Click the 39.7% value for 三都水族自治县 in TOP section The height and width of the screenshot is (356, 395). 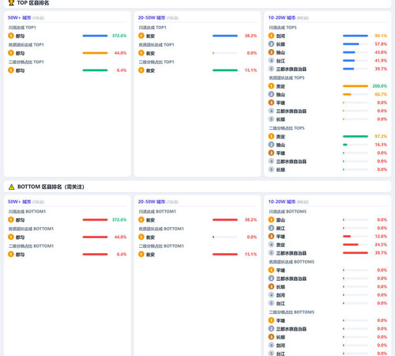pyautogui.click(x=381, y=69)
